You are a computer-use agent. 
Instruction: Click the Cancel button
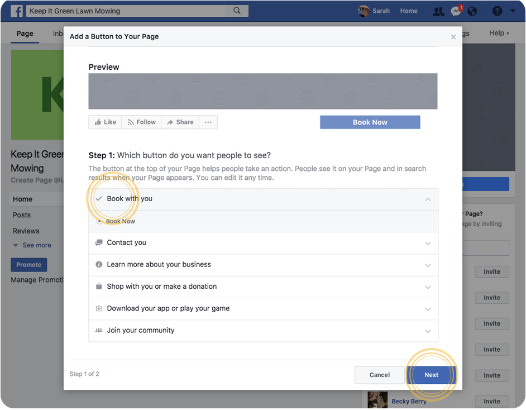pos(379,375)
